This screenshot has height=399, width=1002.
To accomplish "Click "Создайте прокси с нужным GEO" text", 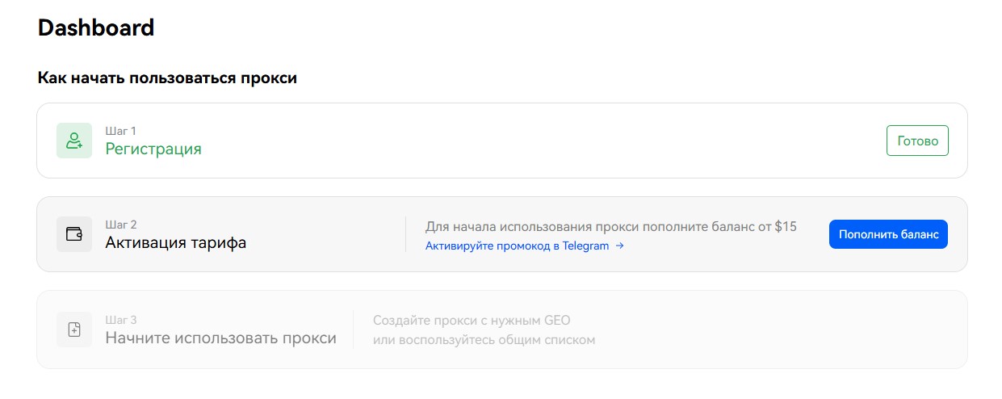I will [472, 321].
